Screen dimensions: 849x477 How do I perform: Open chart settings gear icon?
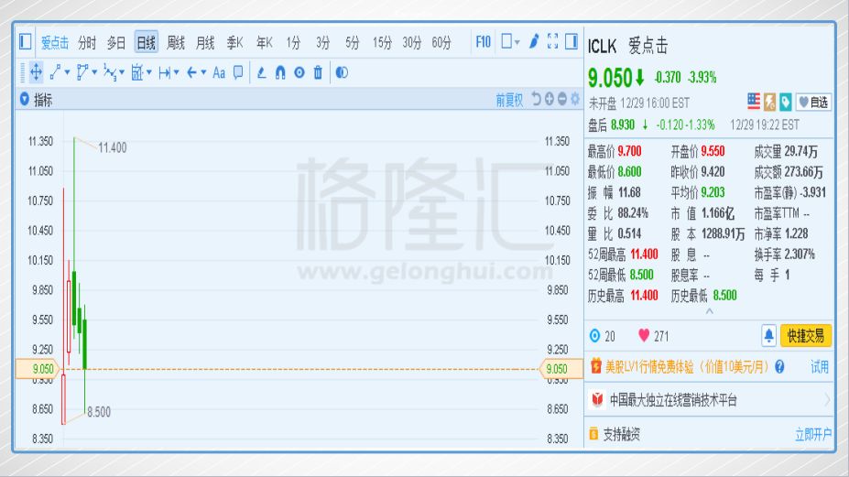tap(575, 99)
